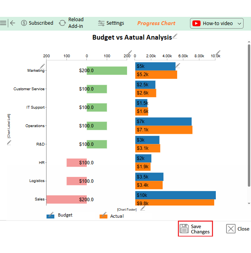Click the pencil icon by Chart Label Left
The height and width of the screenshot is (253, 251).
click(9, 143)
